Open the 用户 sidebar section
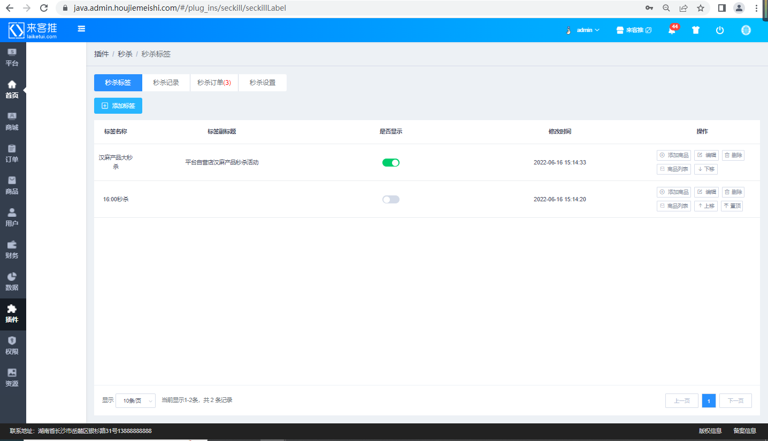This screenshot has height=441, width=768. [12, 217]
